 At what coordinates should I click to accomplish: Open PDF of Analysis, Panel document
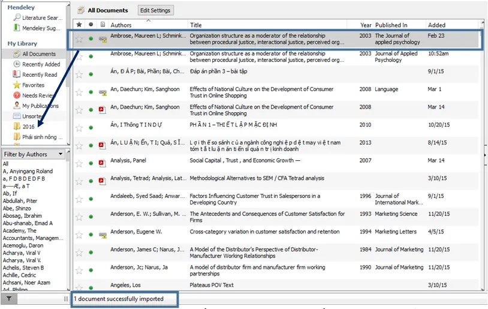102,163
